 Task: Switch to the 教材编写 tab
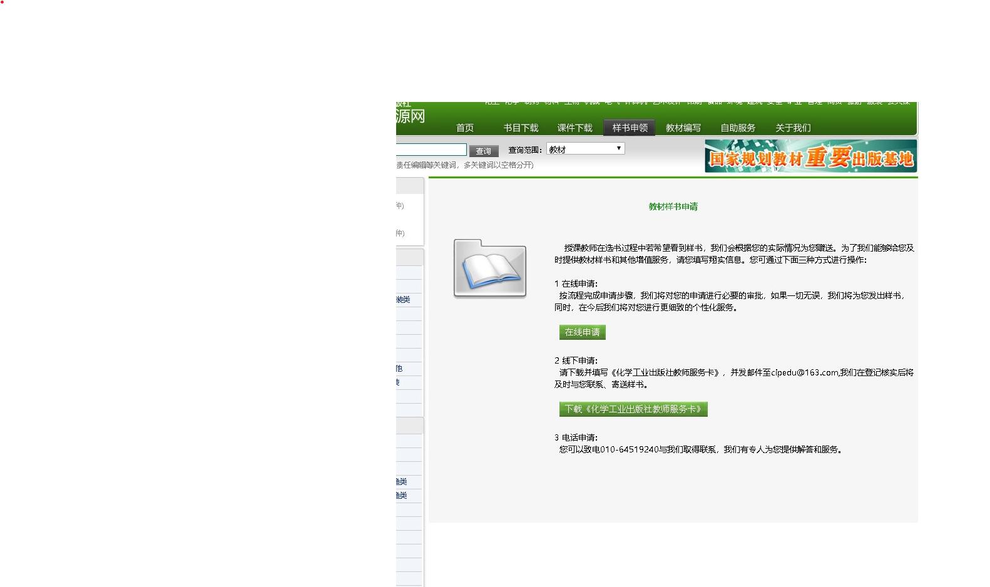pos(683,128)
